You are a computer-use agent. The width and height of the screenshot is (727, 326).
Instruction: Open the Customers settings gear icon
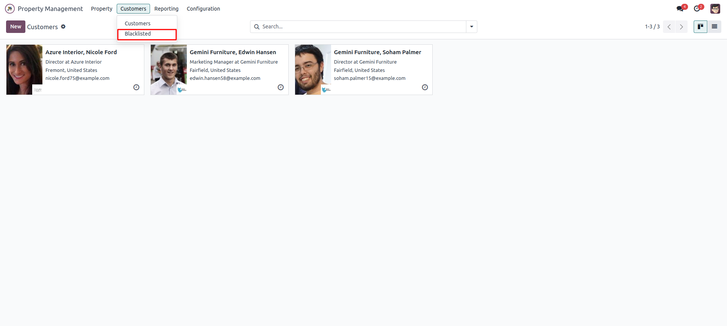tap(63, 27)
